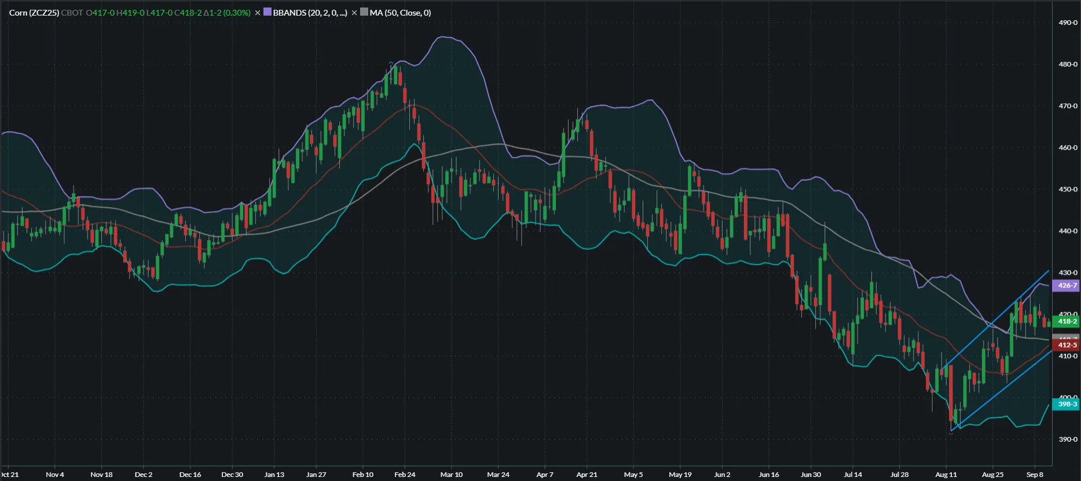Click the Aug 11 date on the time axis
The height and width of the screenshot is (481, 1081).
click(946, 475)
